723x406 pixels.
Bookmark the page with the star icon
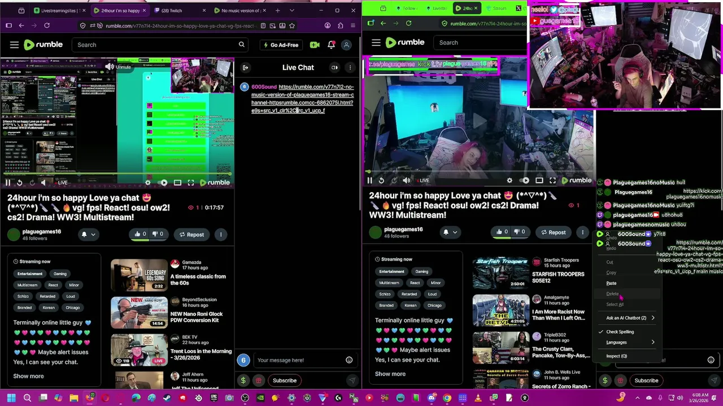tap(292, 25)
